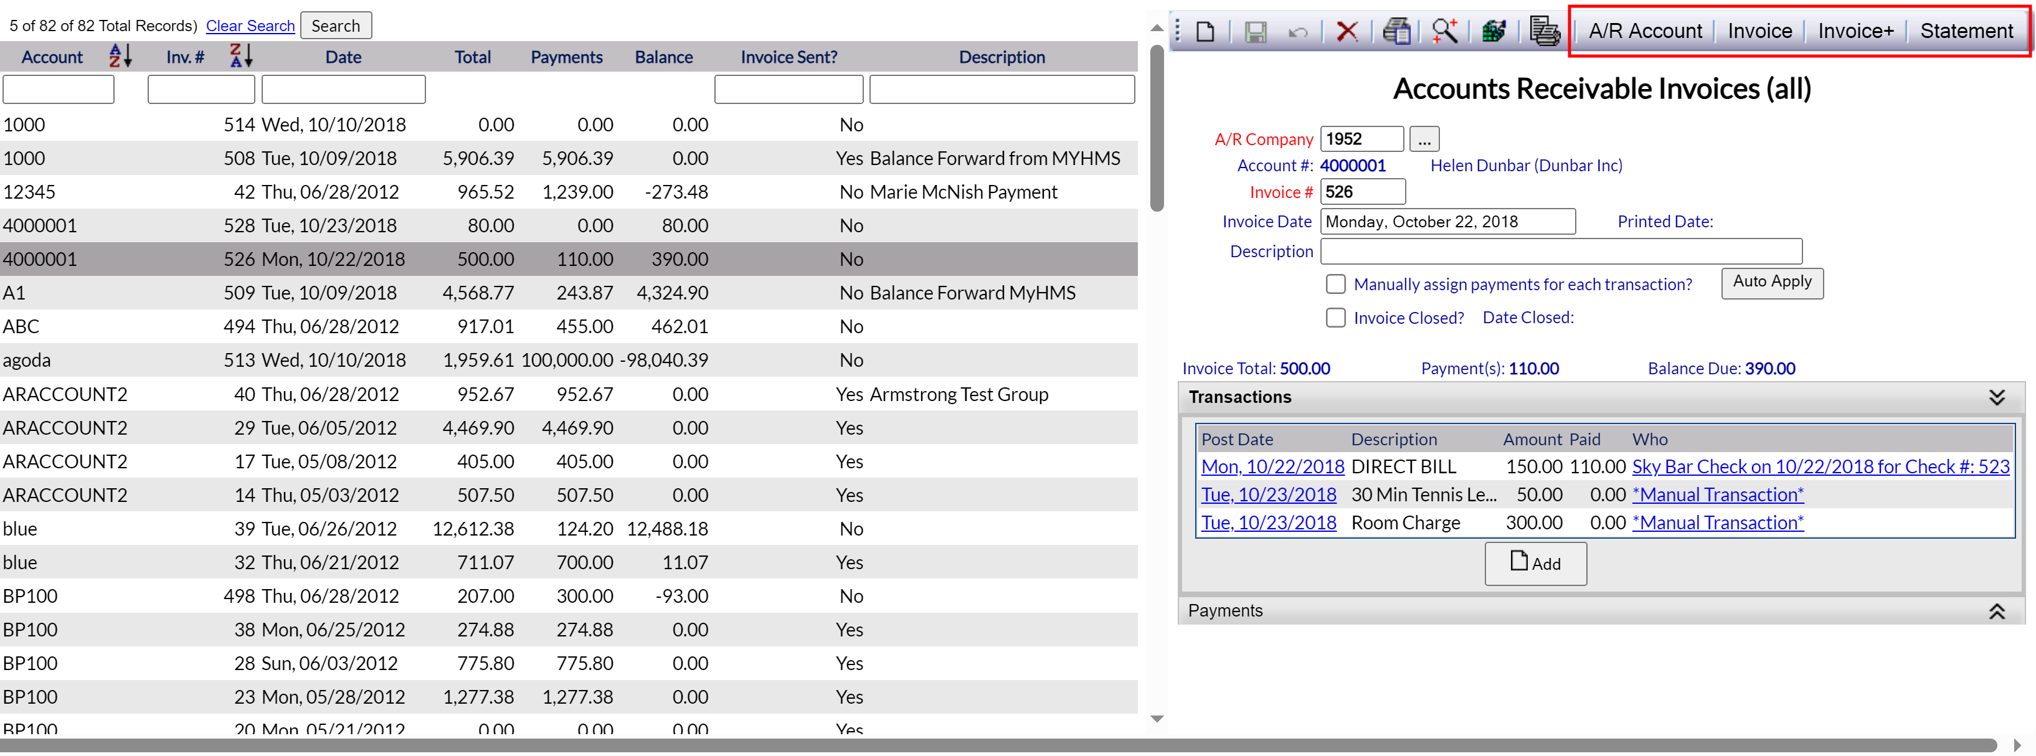
Task: Click the printer documents report icon
Action: click(1545, 31)
